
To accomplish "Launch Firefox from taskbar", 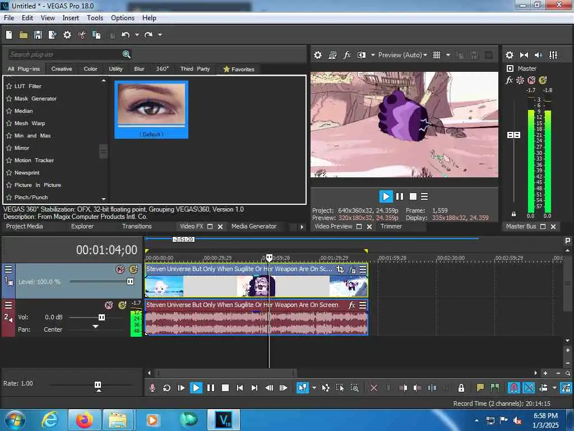I will click(x=85, y=420).
